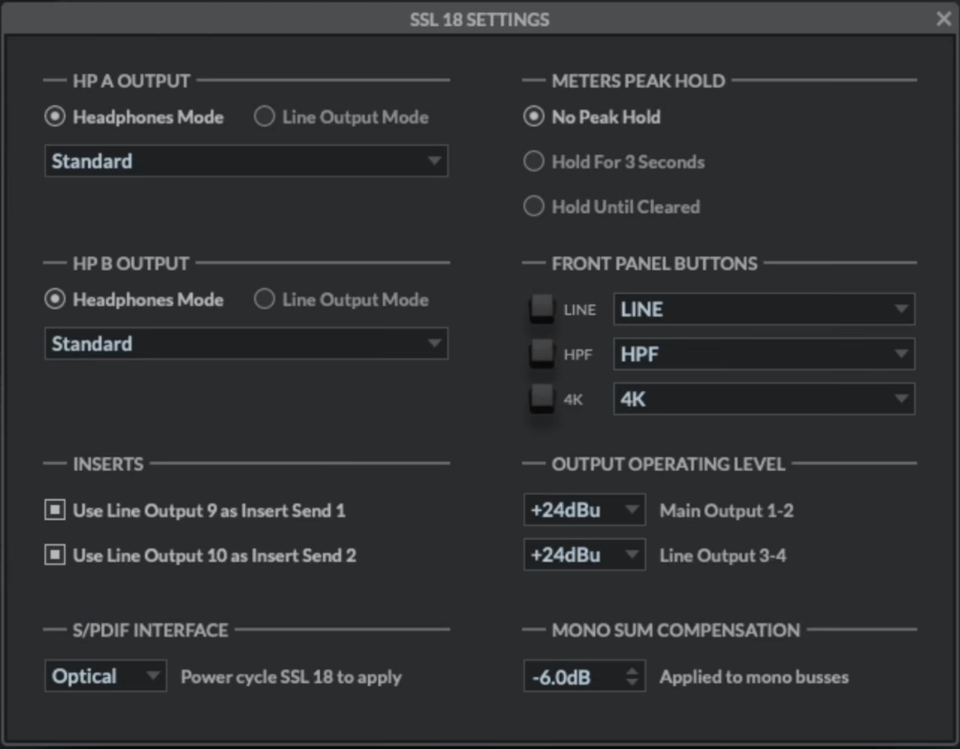Decrease mono sum compensation with down arrow
The width and height of the screenshot is (960, 749).
(632, 682)
